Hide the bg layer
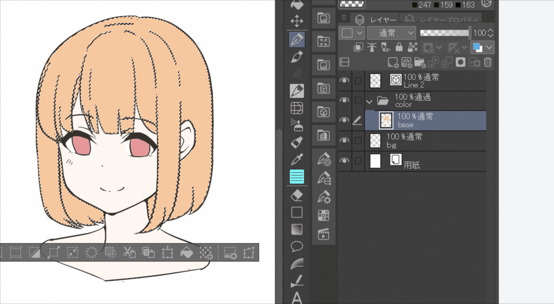Image resolution: width=554 pixels, height=304 pixels. click(344, 140)
